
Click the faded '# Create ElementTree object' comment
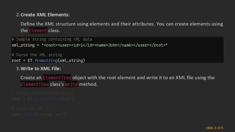point(43,93)
